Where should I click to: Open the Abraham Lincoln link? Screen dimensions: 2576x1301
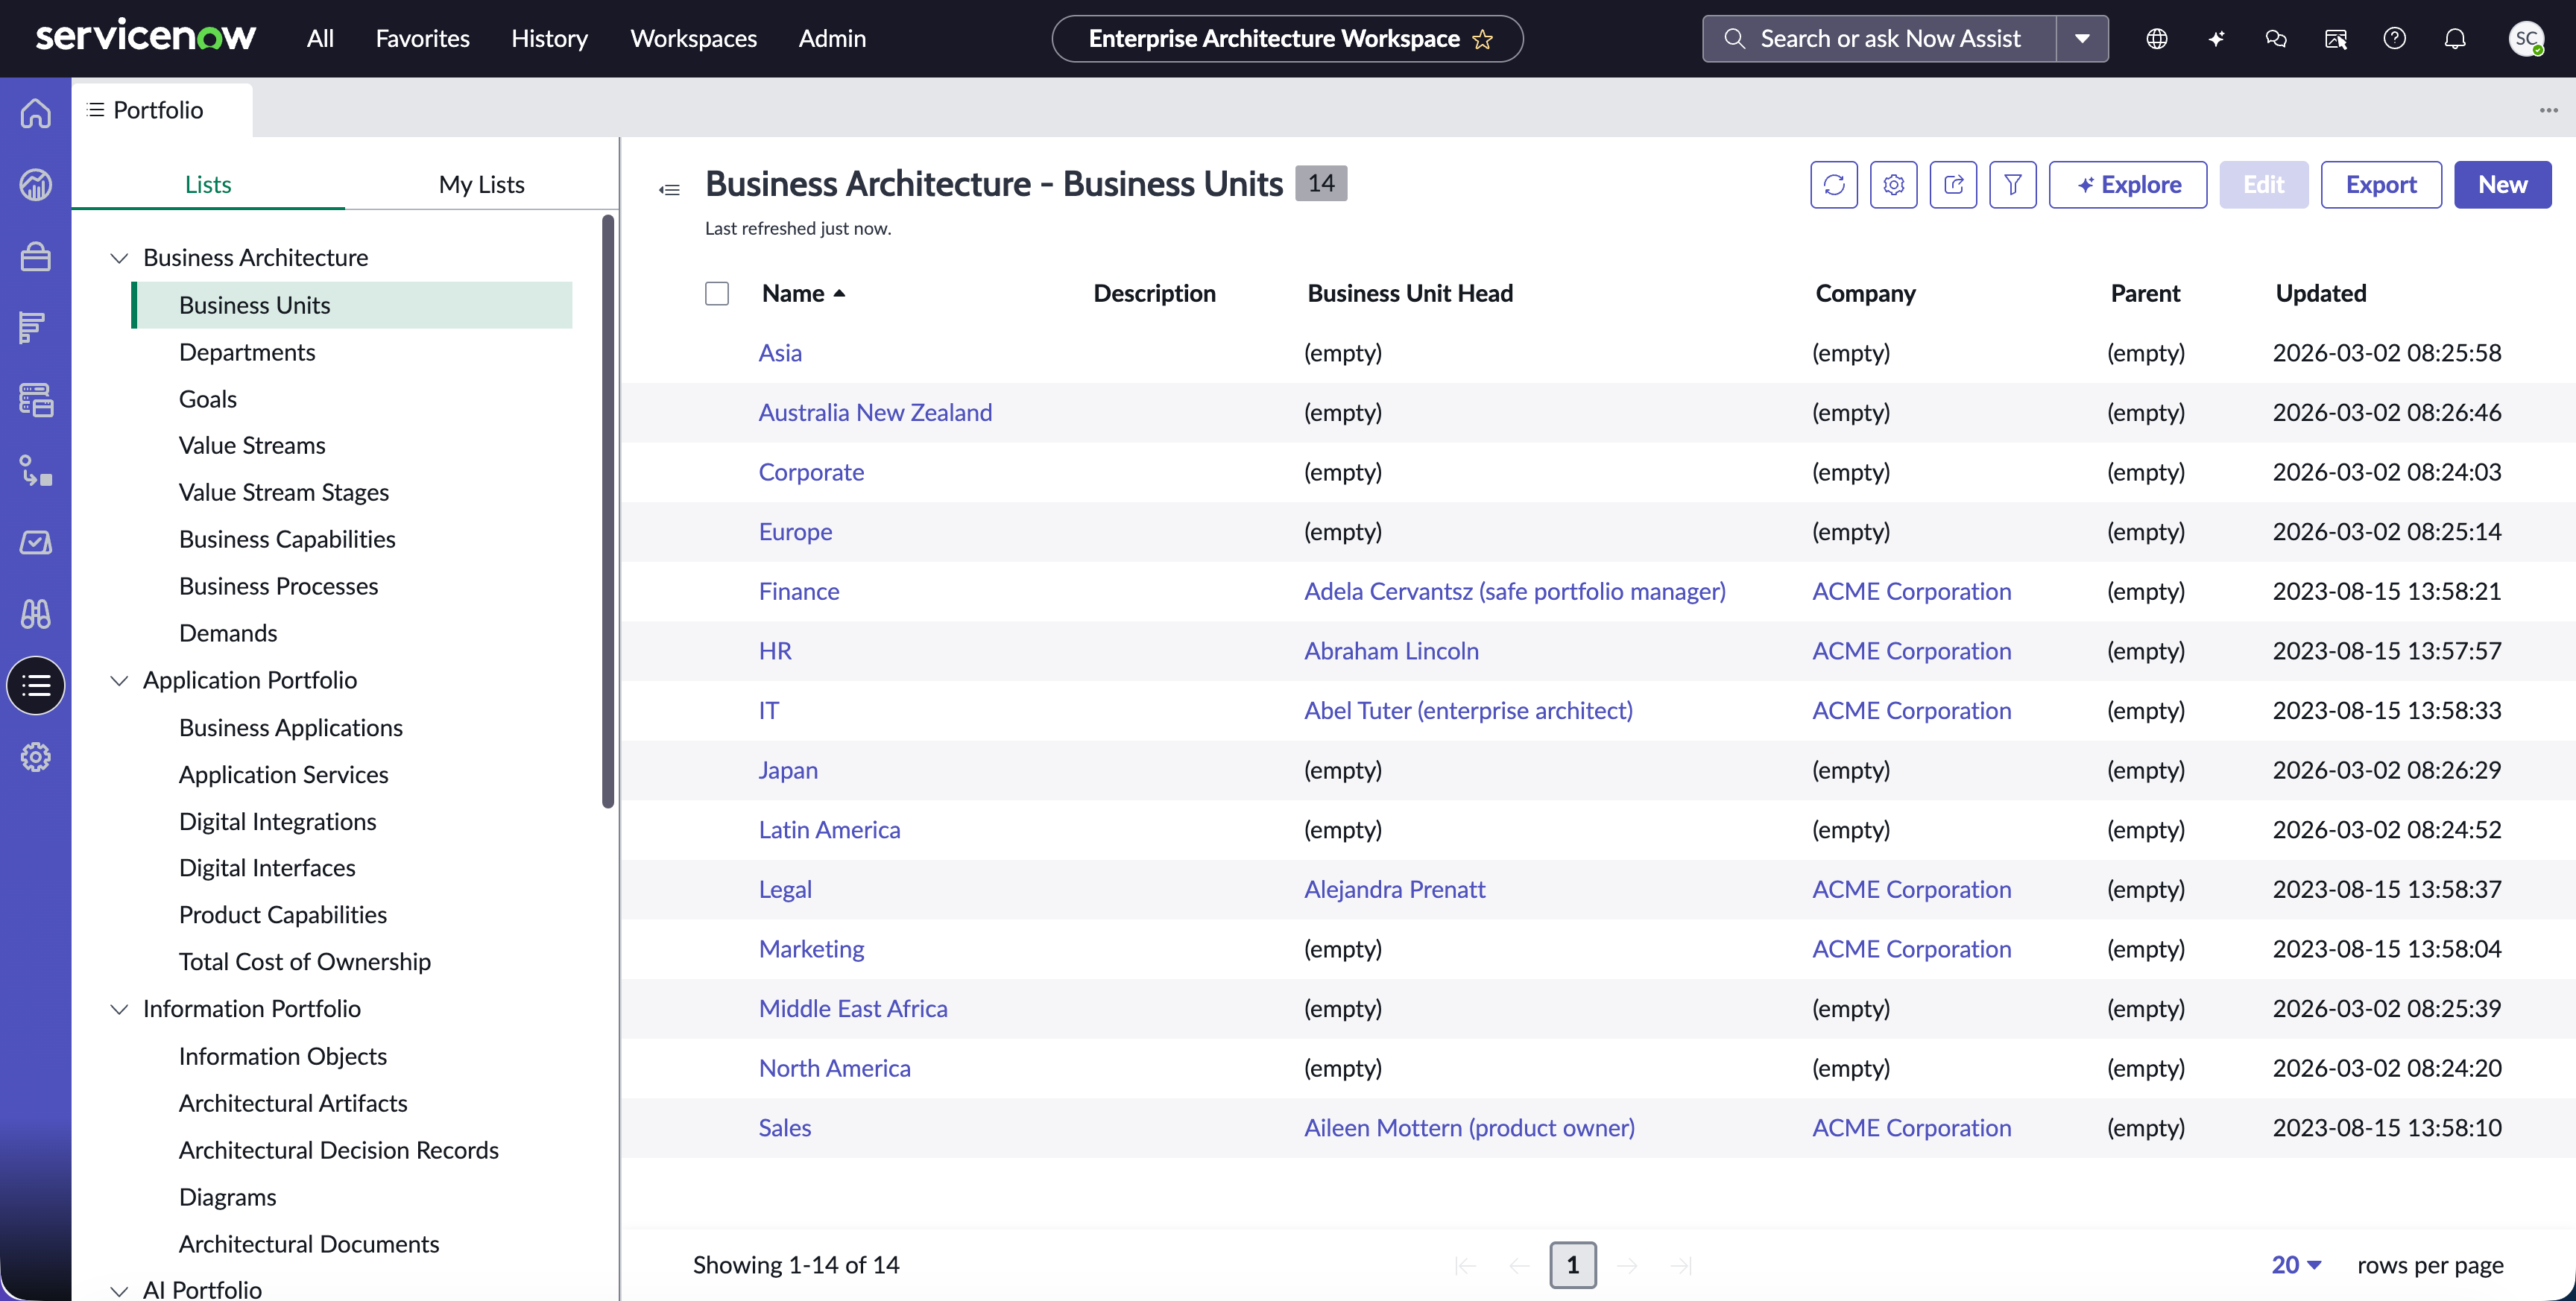[1391, 651]
